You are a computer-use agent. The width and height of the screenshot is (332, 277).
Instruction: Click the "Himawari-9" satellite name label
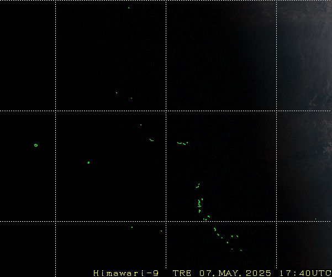[126, 273]
